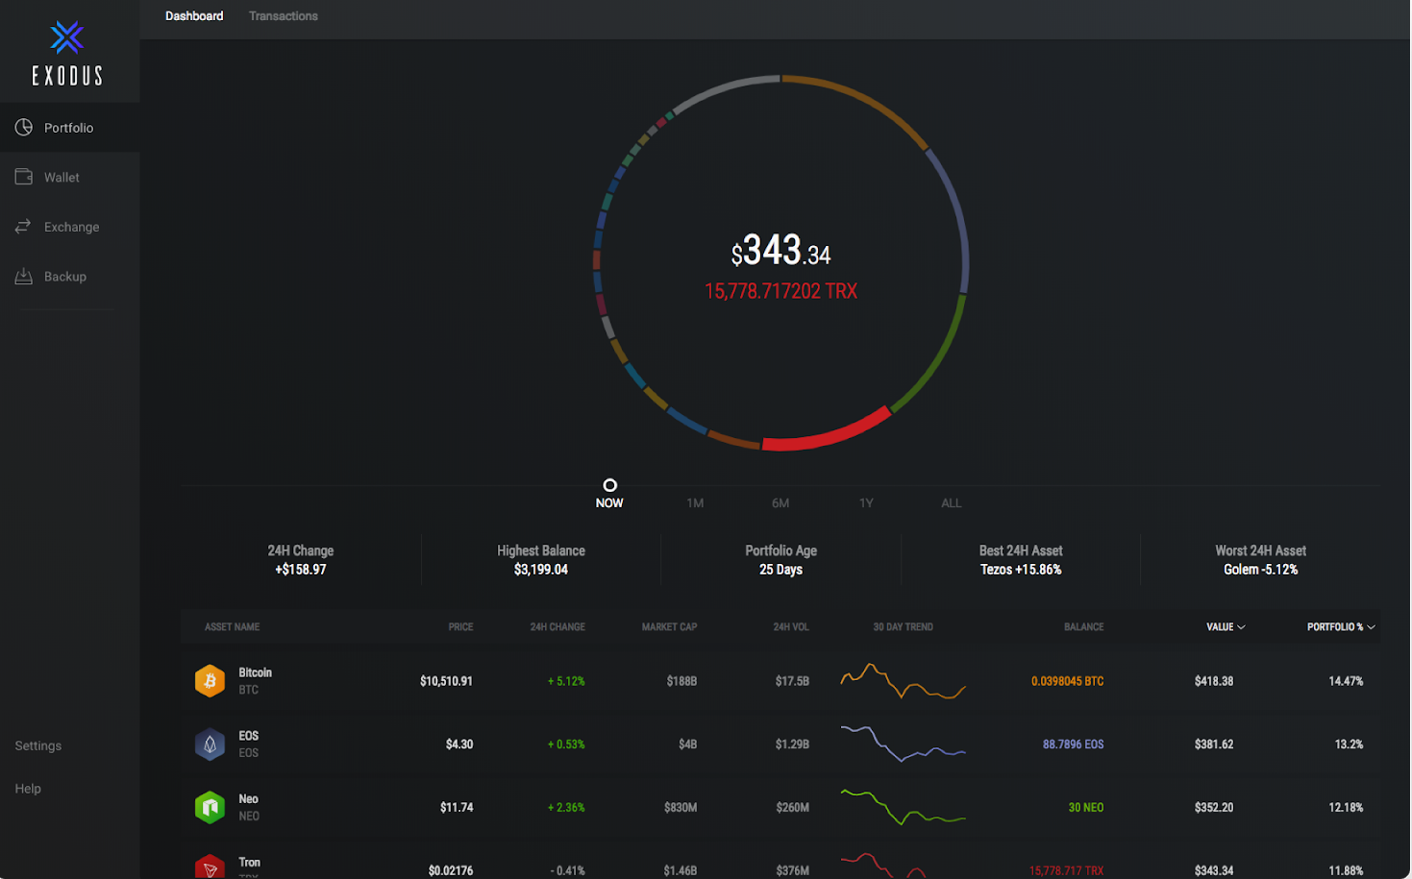Click the Backup download icon

click(24, 277)
